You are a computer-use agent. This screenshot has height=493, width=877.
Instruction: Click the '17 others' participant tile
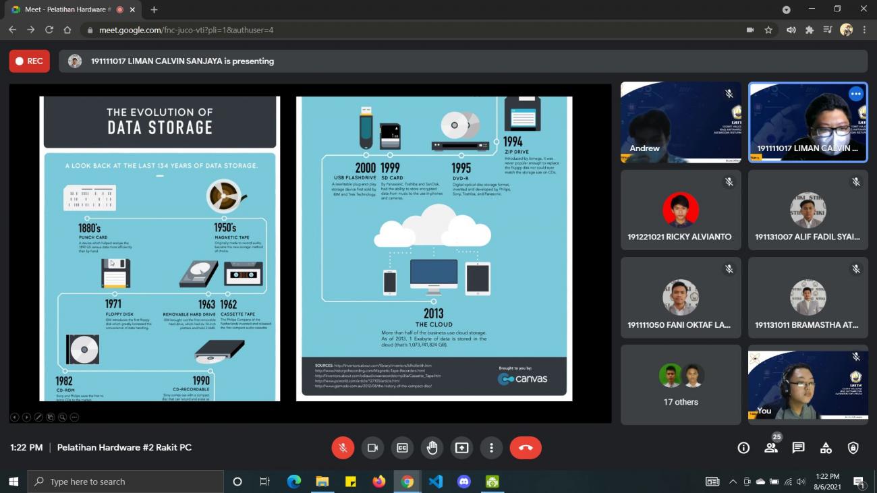681,384
